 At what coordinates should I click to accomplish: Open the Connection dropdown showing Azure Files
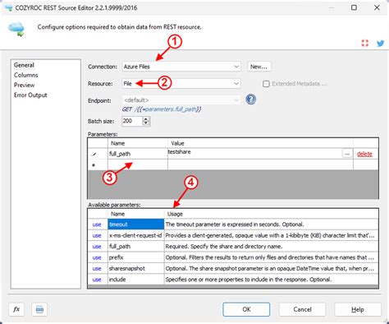[181, 67]
